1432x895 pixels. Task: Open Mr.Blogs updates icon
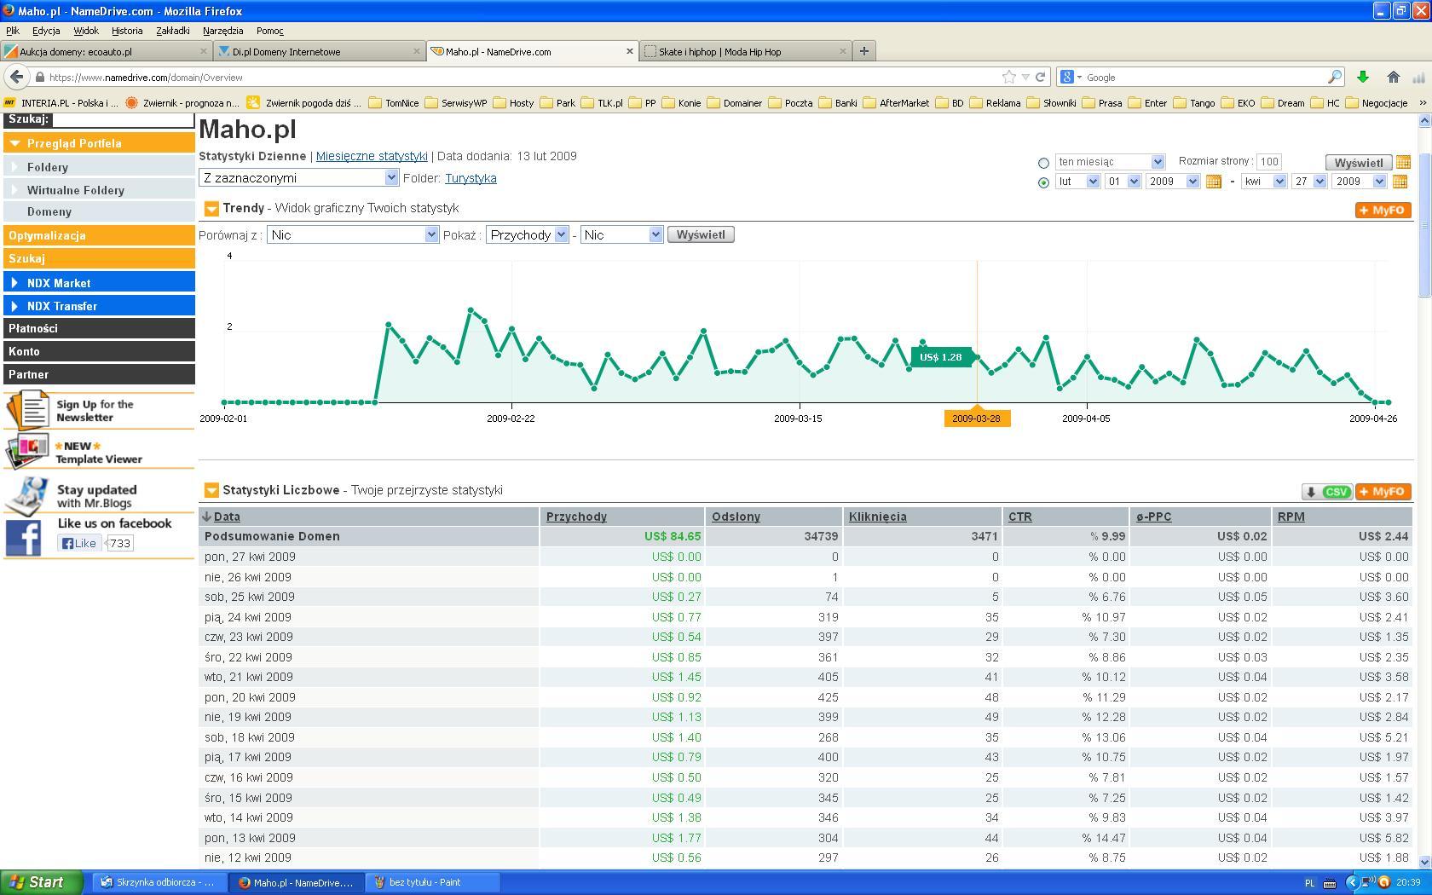pos(27,494)
